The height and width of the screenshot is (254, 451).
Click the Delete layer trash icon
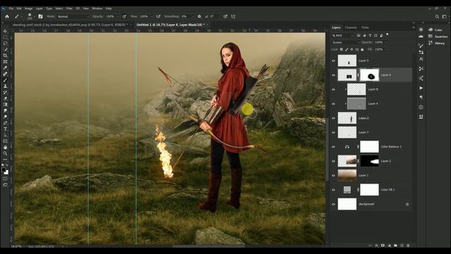click(x=408, y=246)
